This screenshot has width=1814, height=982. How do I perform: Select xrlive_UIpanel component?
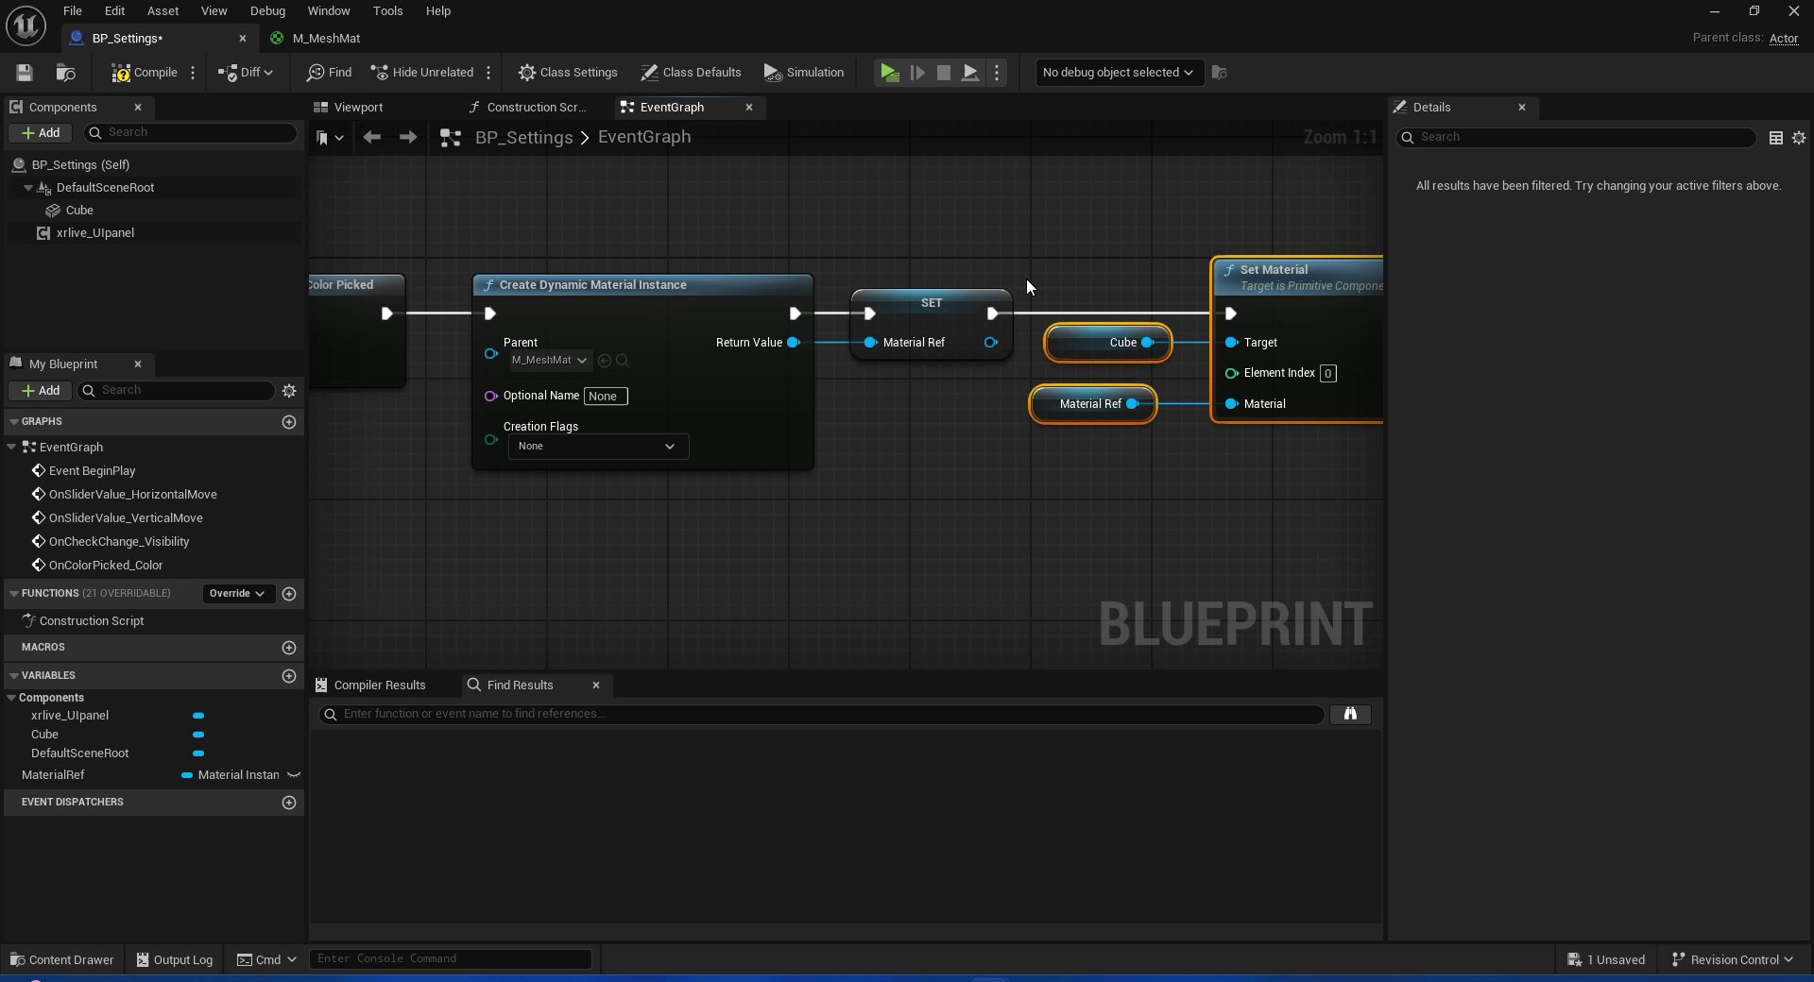pyautogui.click(x=94, y=233)
